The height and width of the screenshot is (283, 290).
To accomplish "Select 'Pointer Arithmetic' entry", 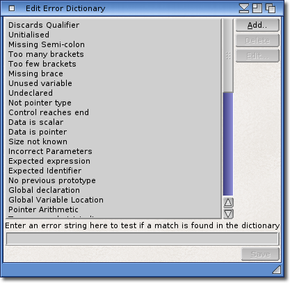I will point(113,209).
